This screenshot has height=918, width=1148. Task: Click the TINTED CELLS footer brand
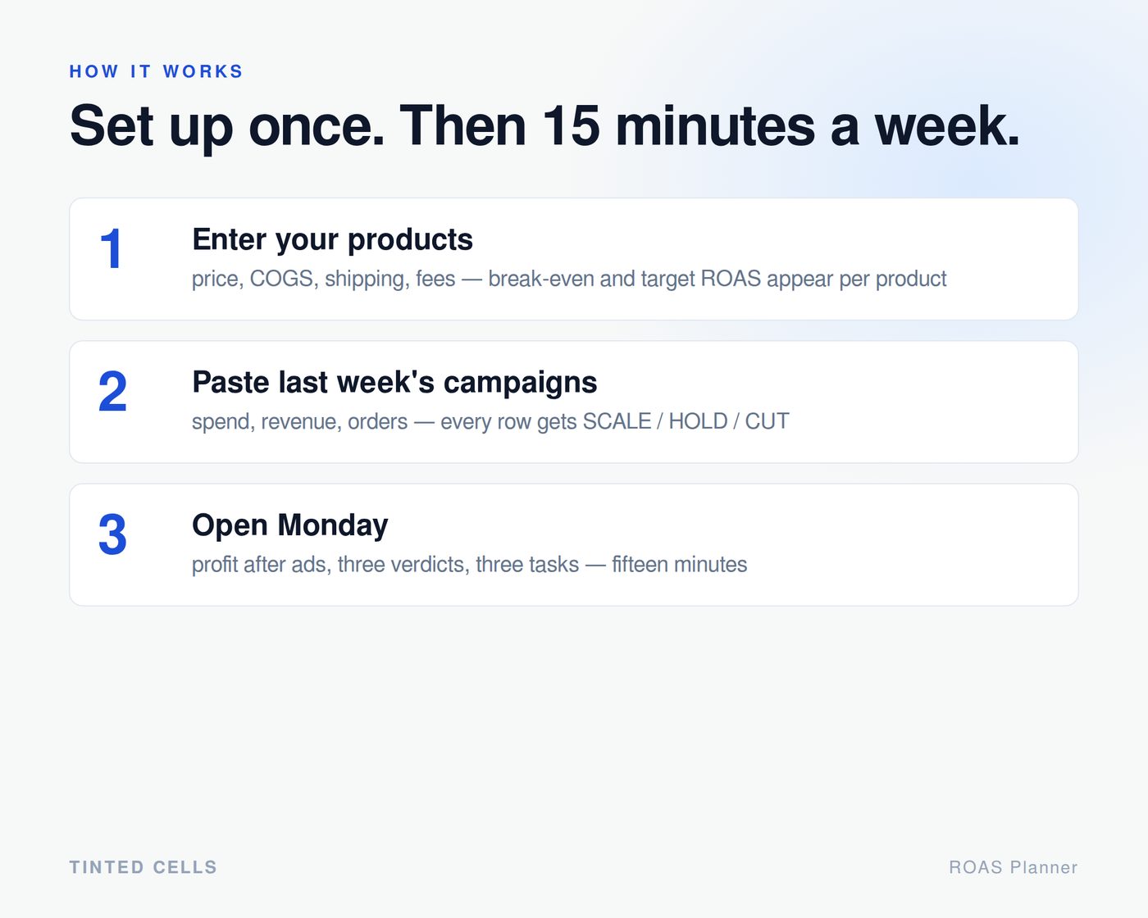point(143,867)
